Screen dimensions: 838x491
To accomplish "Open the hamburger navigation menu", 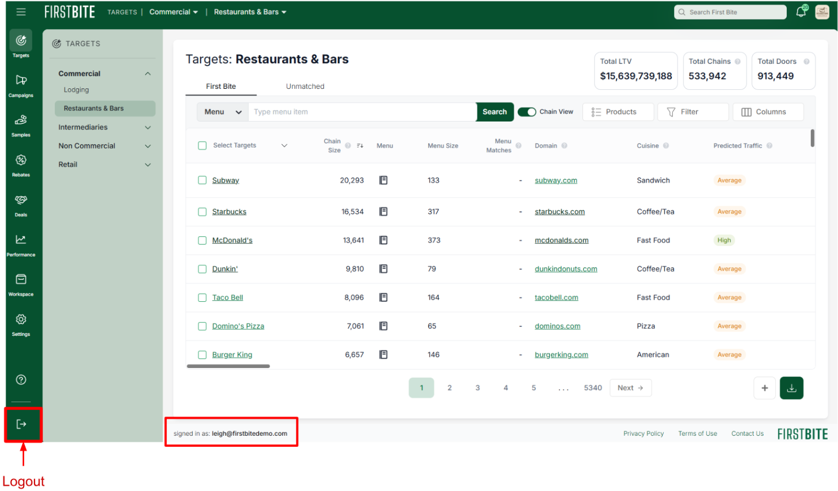I will pyautogui.click(x=21, y=12).
